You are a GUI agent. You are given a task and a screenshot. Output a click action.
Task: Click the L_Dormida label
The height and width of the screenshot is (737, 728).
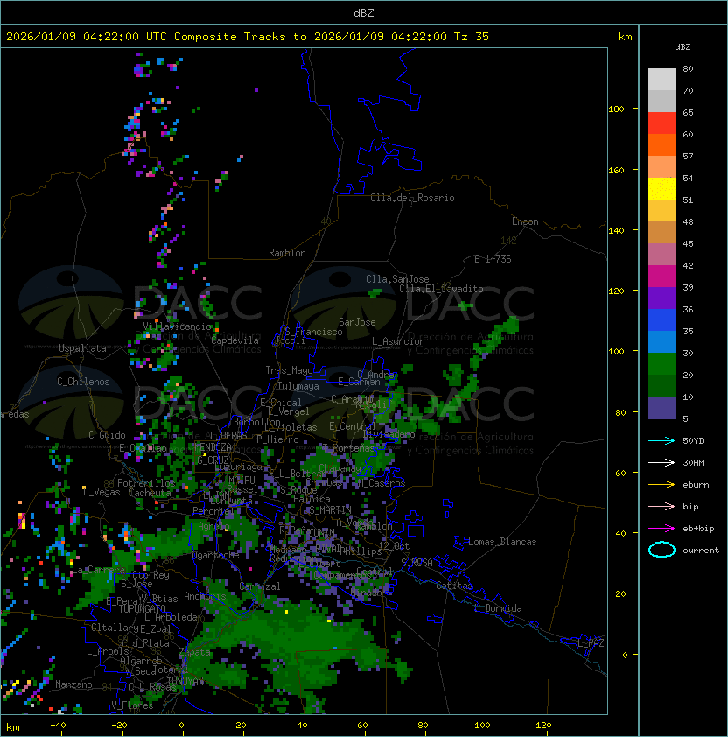[498, 608]
